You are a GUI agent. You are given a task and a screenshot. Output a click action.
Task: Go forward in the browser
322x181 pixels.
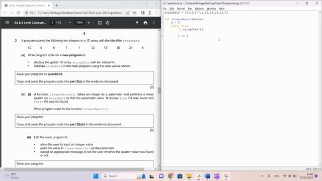12,13
